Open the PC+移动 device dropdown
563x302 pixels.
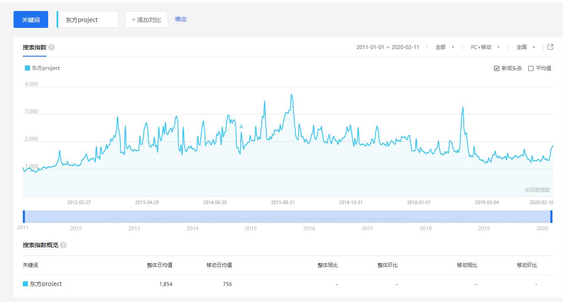[485, 47]
